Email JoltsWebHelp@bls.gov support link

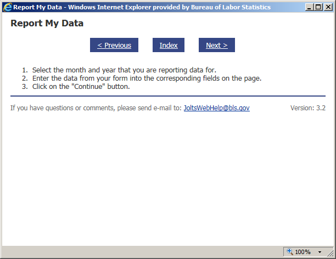pyautogui.click(x=217, y=108)
